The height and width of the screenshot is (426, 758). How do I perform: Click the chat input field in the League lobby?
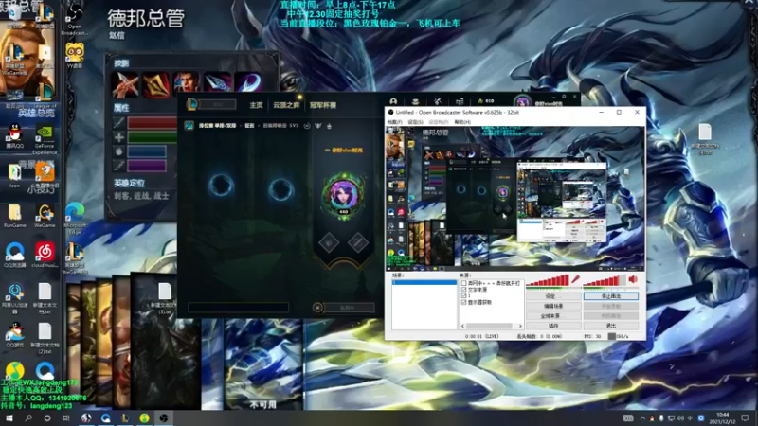click(x=238, y=307)
